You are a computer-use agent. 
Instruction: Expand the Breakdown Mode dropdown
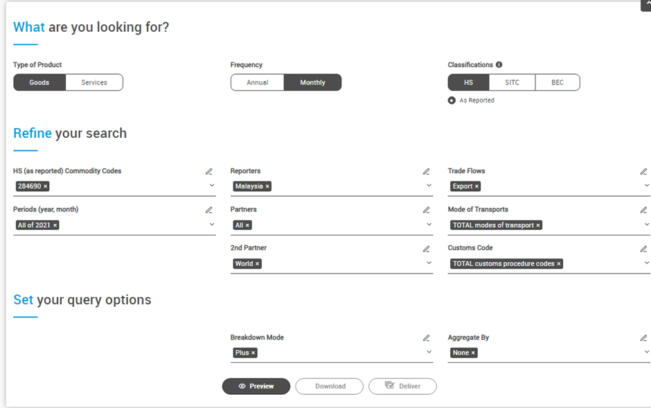(x=429, y=352)
